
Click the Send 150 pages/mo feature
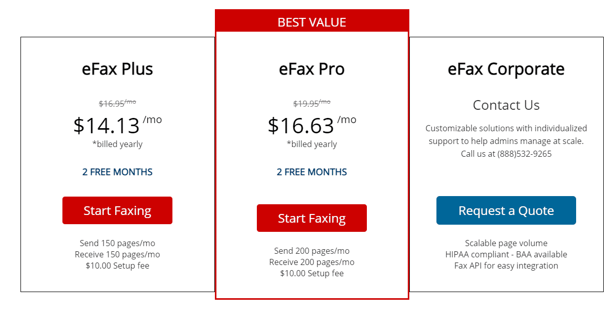117,243
